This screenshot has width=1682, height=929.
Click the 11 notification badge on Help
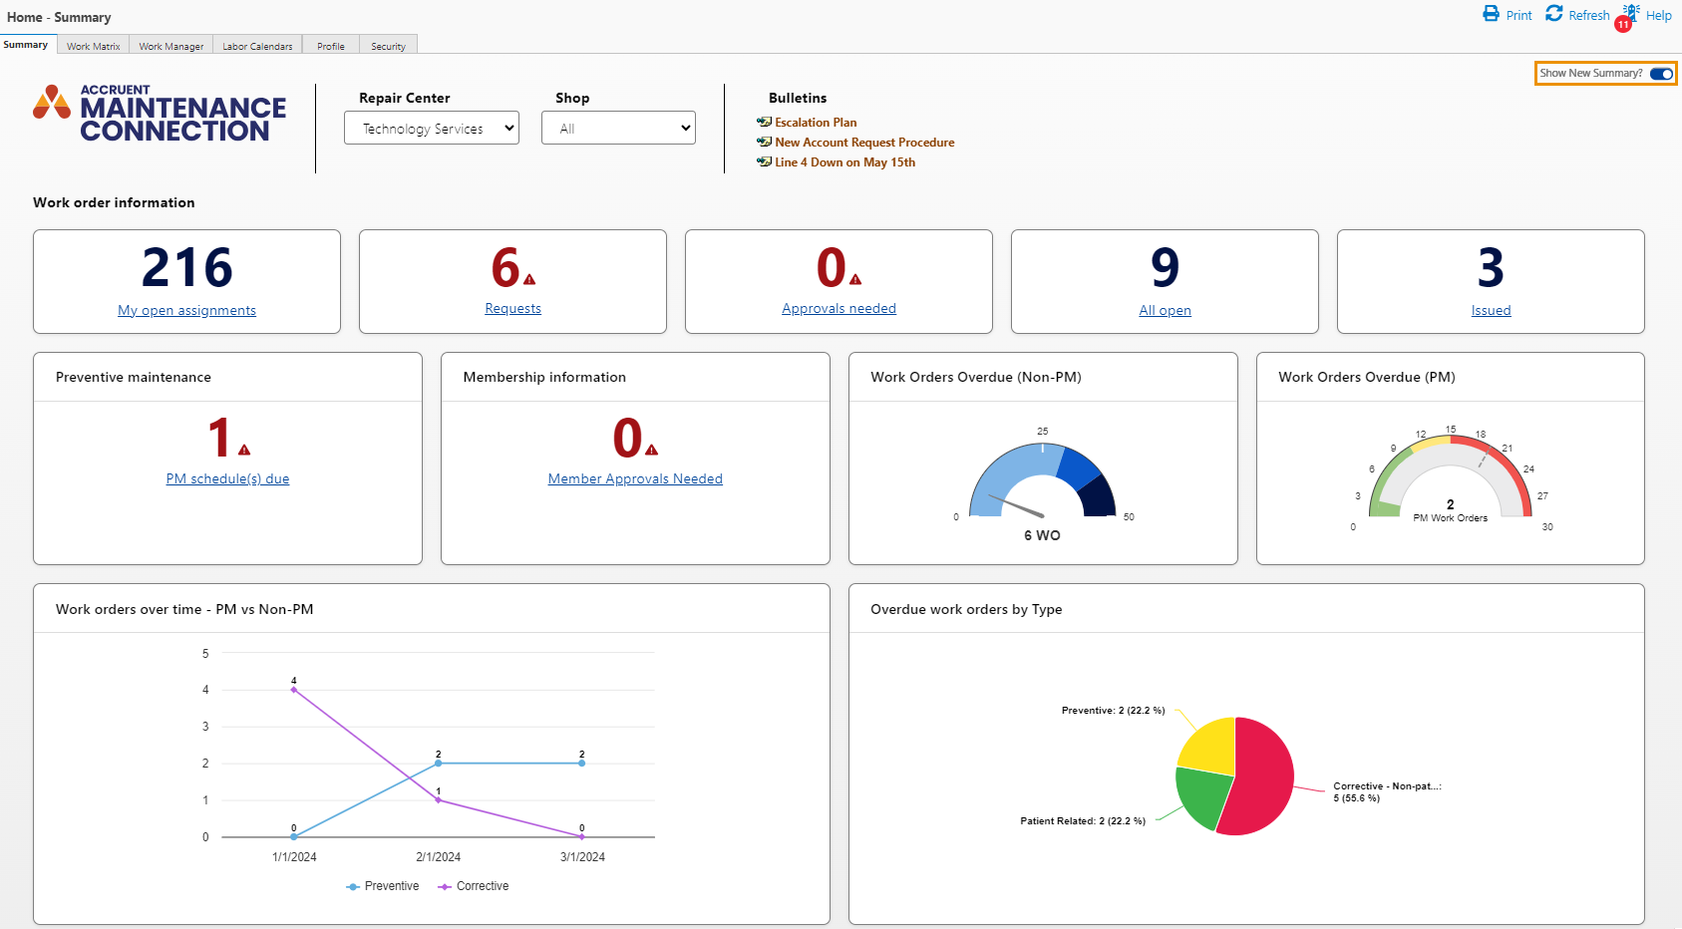tap(1621, 23)
